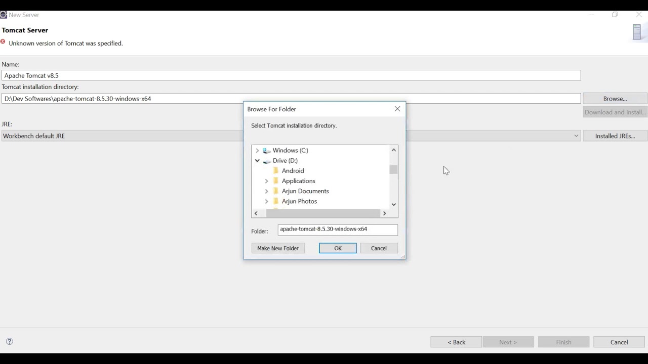Select the Applications folder label

click(x=299, y=181)
